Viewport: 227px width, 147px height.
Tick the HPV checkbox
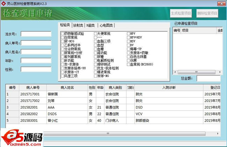pyautogui.click(x=129, y=34)
